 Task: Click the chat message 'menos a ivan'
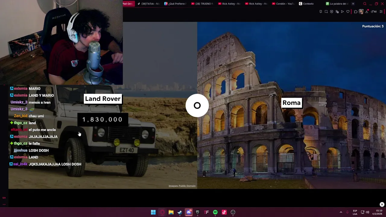(x=40, y=102)
